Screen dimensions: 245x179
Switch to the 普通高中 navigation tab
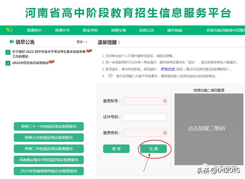click(x=34, y=31)
